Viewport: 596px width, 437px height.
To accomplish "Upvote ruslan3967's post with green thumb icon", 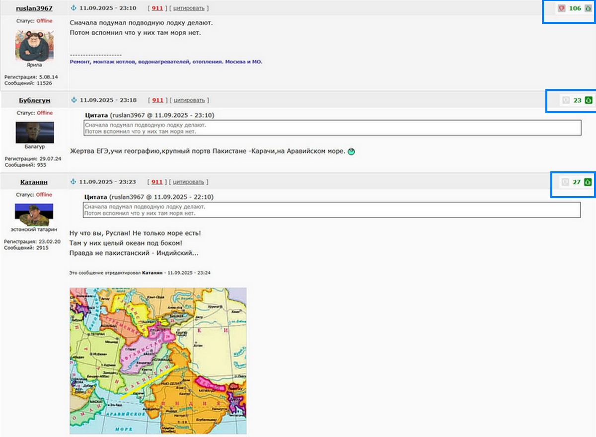I will (x=588, y=8).
